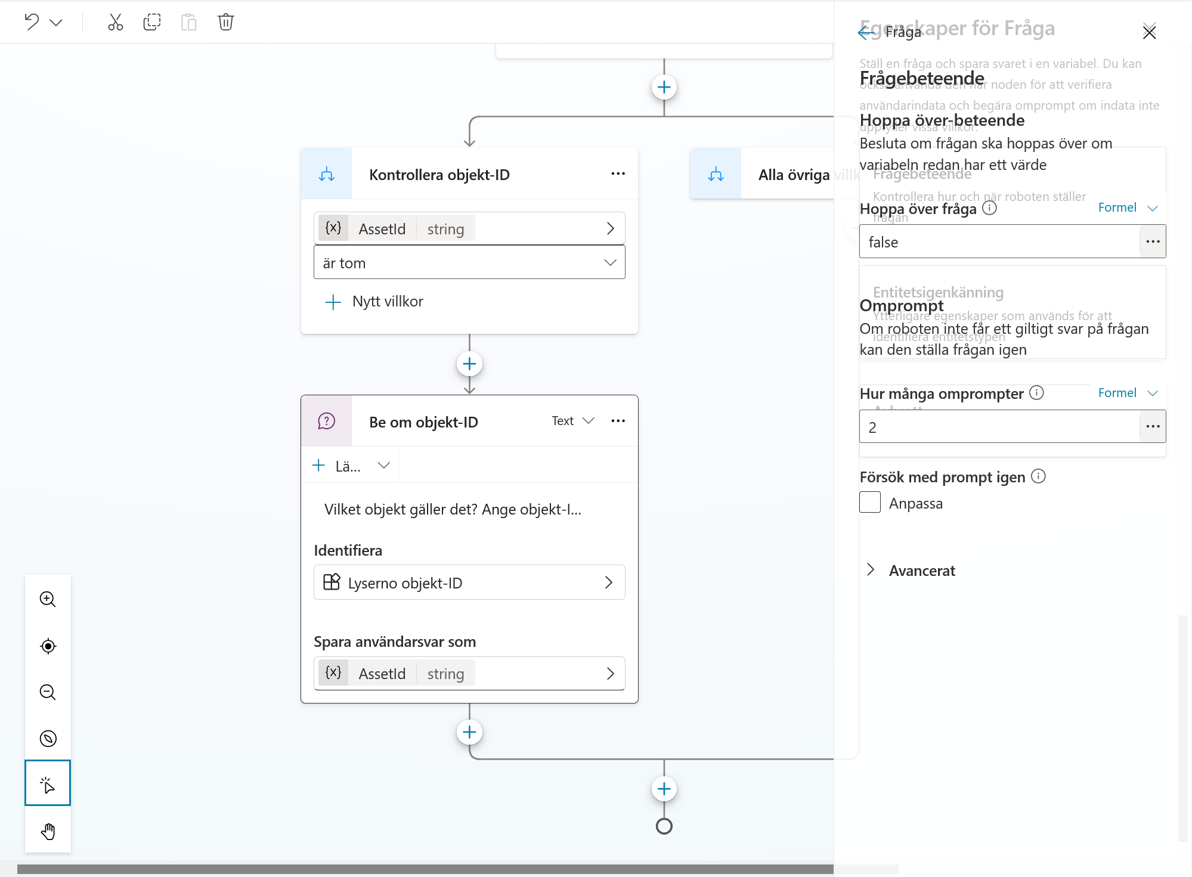Go back to Fråga via back arrow
The image size is (1192, 877).
[x=866, y=32]
